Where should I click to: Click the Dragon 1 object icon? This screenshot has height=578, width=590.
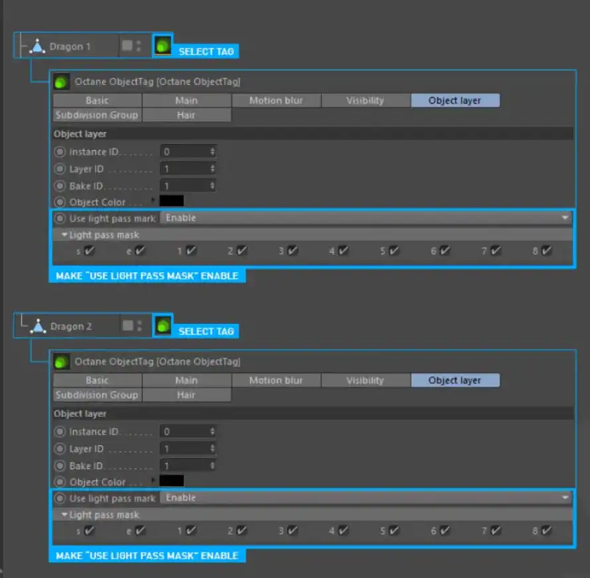coord(38,46)
